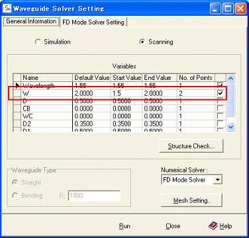
Task: Open the Numerical Solver dropdown
Action: 218,180
